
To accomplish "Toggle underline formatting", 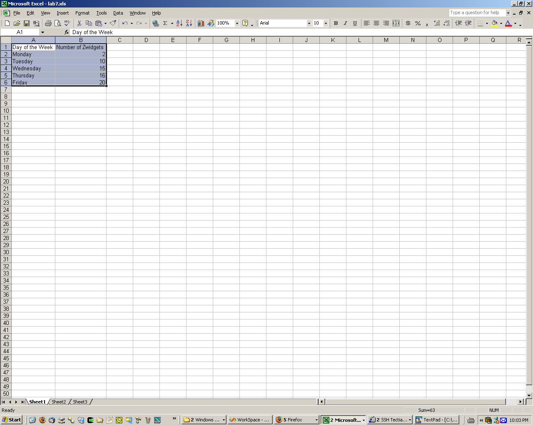I will coord(355,23).
